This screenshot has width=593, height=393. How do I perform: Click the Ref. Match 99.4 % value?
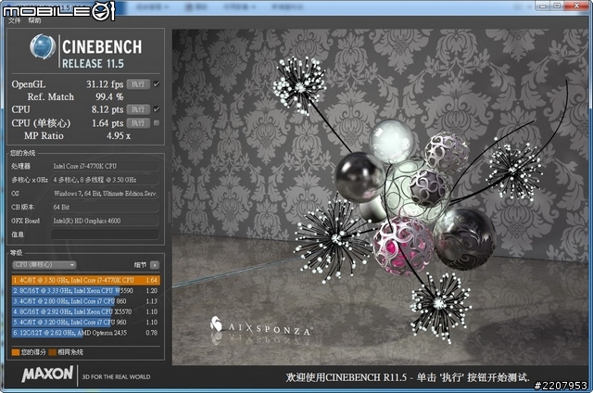(x=109, y=96)
